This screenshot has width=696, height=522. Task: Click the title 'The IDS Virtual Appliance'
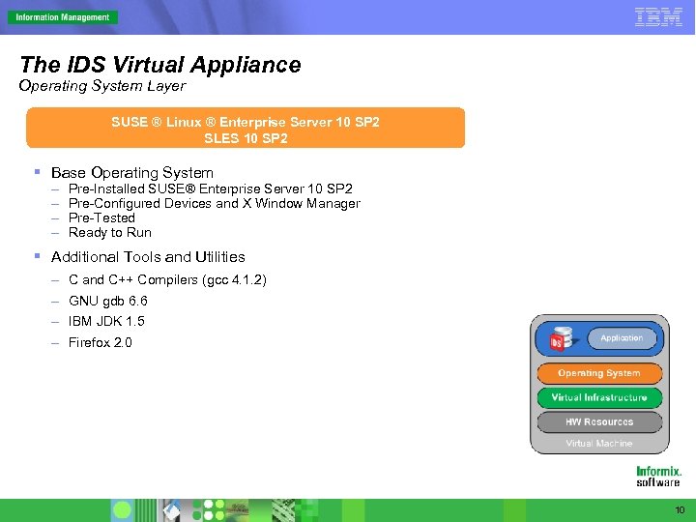160,65
